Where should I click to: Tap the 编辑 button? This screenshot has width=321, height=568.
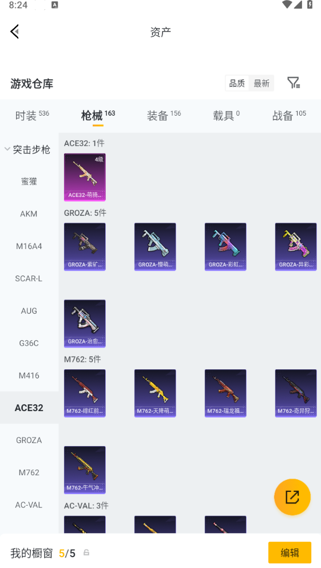pos(290,553)
